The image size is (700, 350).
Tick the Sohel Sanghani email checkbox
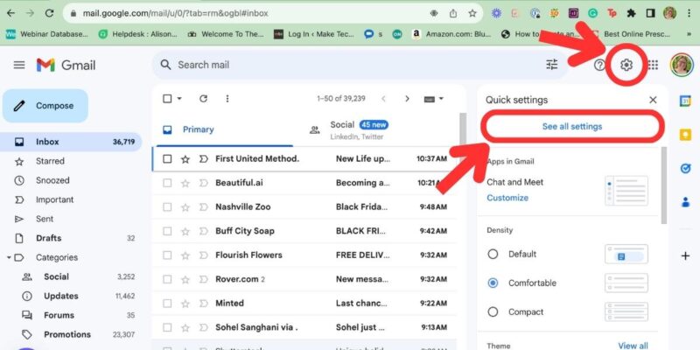pyautogui.click(x=167, y=327)
